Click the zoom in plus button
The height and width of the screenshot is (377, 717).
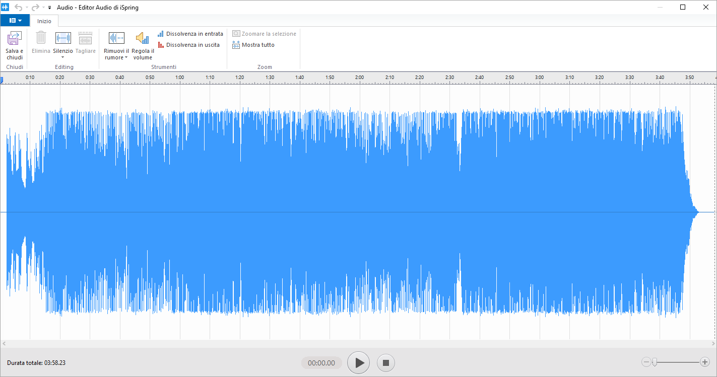click(x=704, y=362)
